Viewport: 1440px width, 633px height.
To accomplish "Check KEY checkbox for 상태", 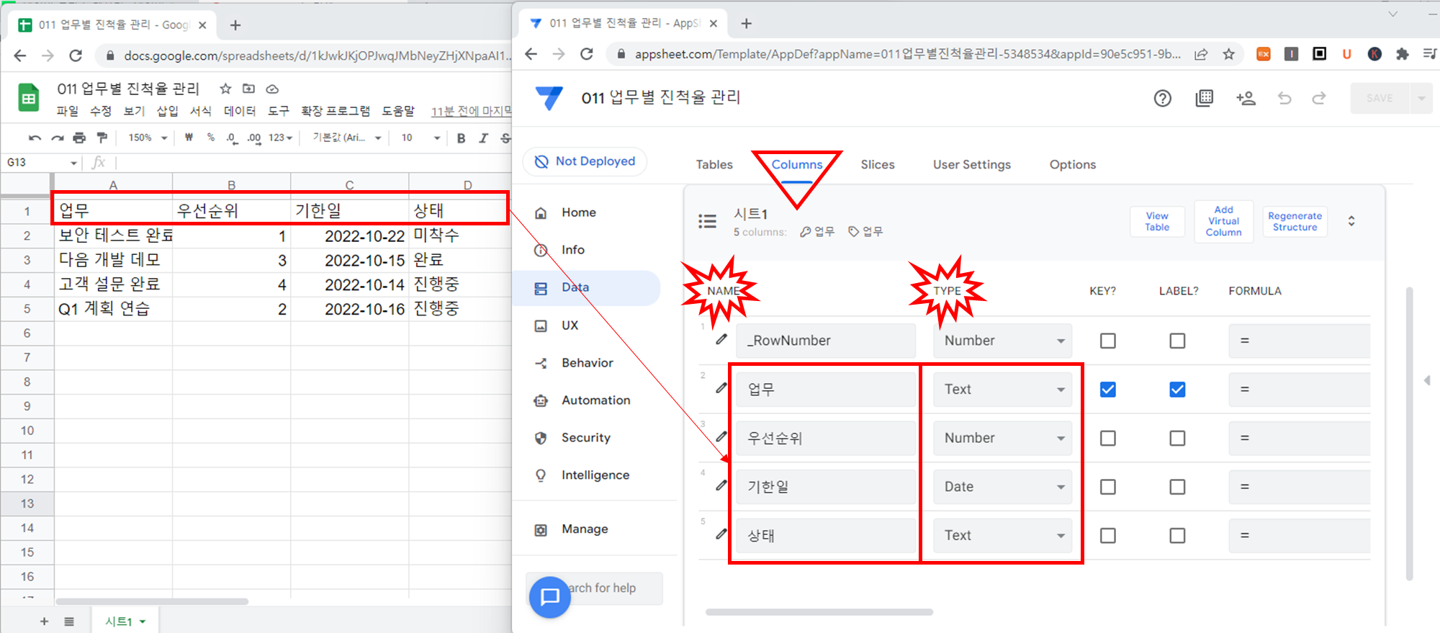I will click(1108, 536).
